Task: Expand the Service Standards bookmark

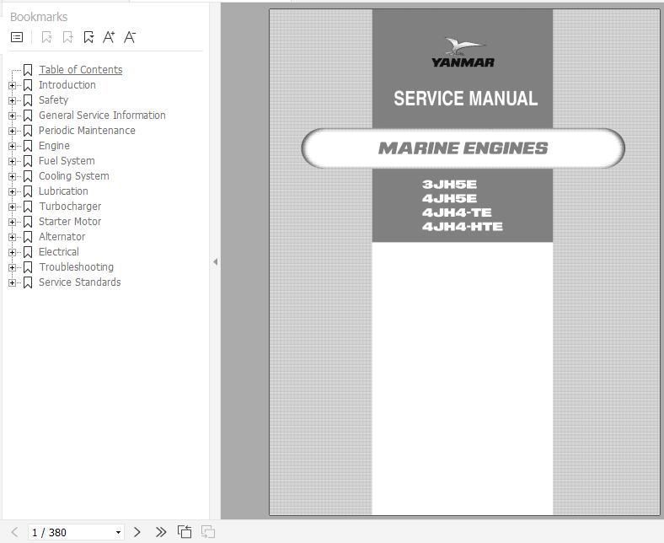Action: coord(13,282)
